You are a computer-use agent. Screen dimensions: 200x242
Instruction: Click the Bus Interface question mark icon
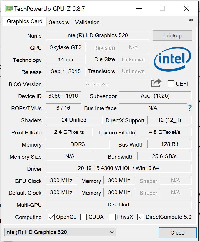click(x=190, y=108)
